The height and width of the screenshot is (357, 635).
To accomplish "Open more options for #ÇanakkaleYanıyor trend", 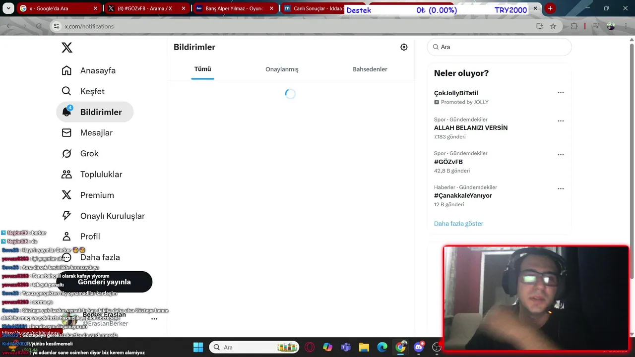I will coord(561,189).
